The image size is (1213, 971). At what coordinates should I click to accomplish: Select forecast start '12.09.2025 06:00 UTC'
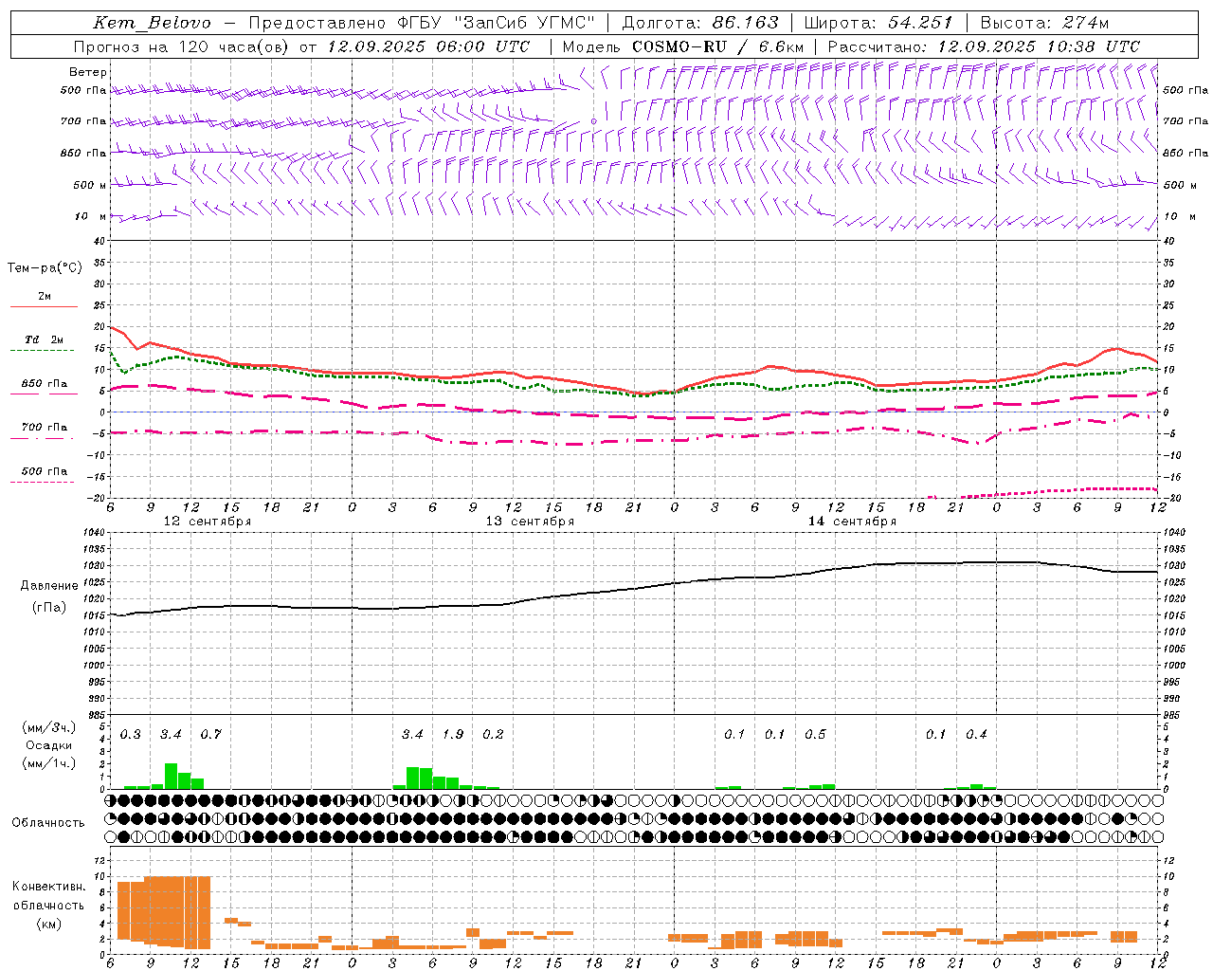[x=428, y=46]
